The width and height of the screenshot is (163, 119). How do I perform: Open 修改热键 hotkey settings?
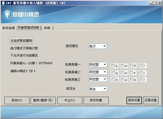point(96,100)
